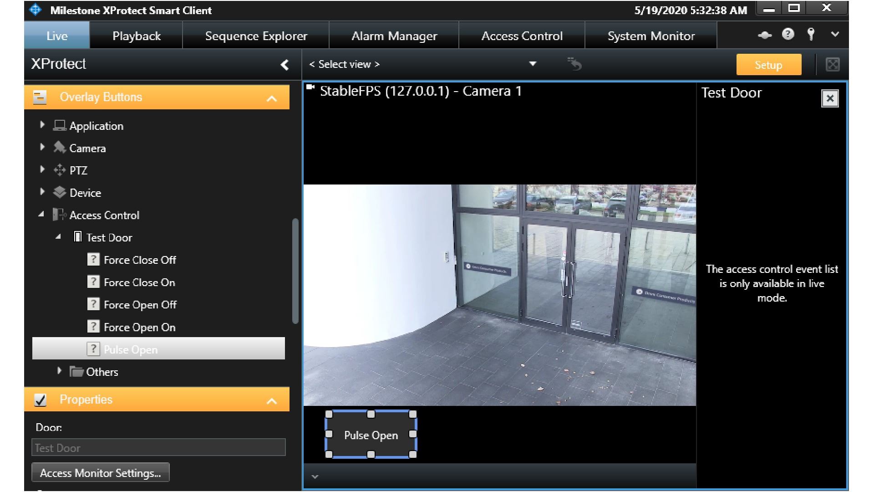Viewport: 874px width, 492px height.
Task: Expand the Application tree node
Action: [42, 124]
